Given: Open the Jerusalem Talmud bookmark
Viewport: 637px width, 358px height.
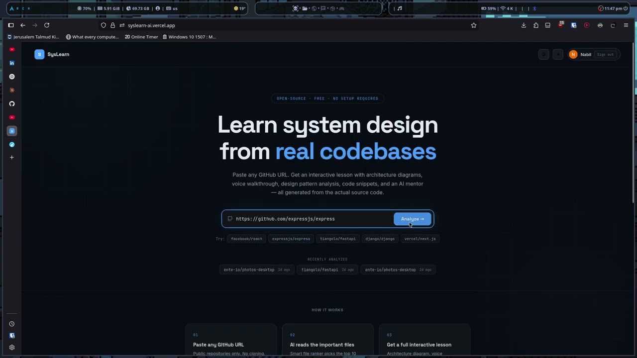Looking at the screenshot, I should [33, 37].
